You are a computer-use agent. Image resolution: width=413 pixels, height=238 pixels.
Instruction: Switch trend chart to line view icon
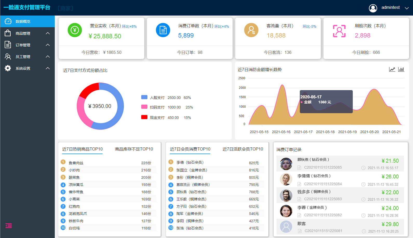click(392, 69)
